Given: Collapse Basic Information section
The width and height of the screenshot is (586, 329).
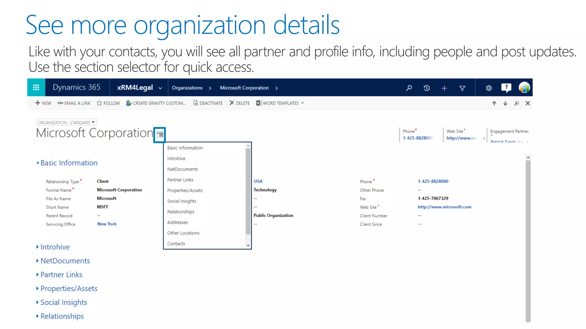Looking at the screenshot, I should pos(67,163).
